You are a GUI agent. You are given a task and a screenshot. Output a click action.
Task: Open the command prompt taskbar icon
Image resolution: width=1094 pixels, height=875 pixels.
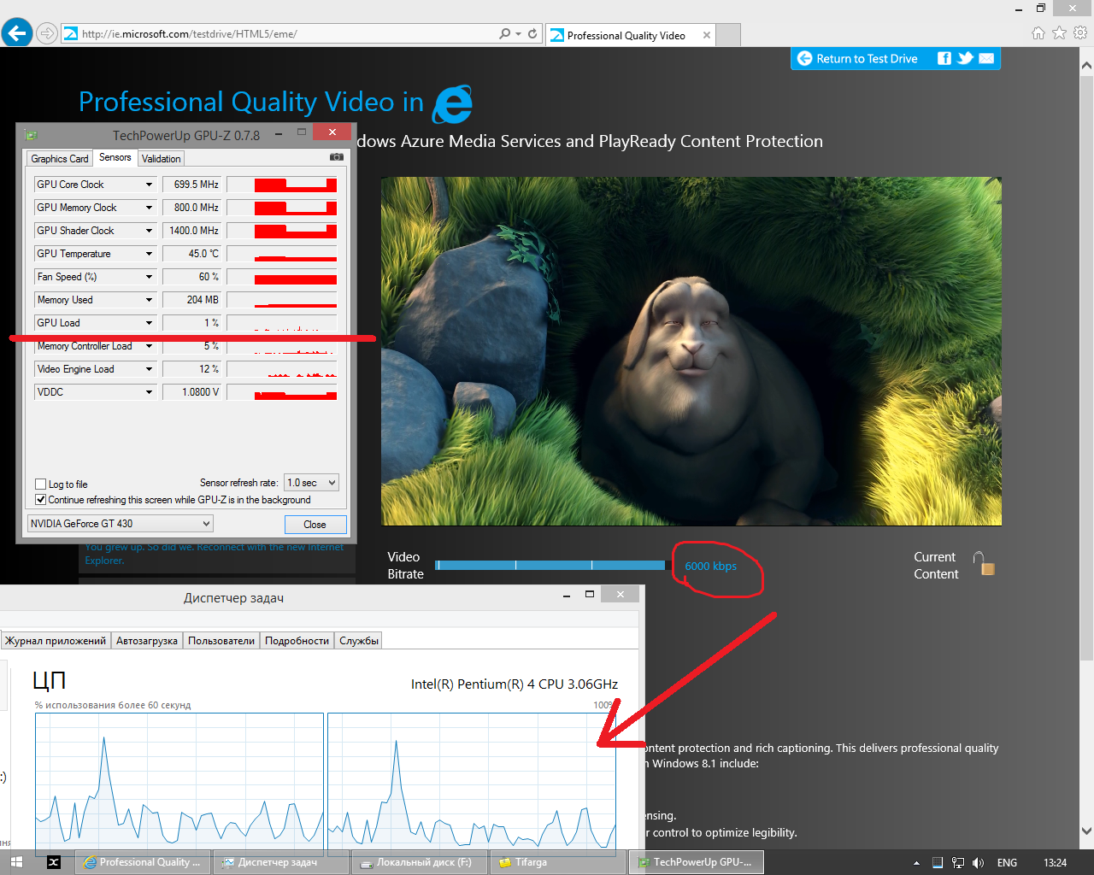[x=53, y=862]
